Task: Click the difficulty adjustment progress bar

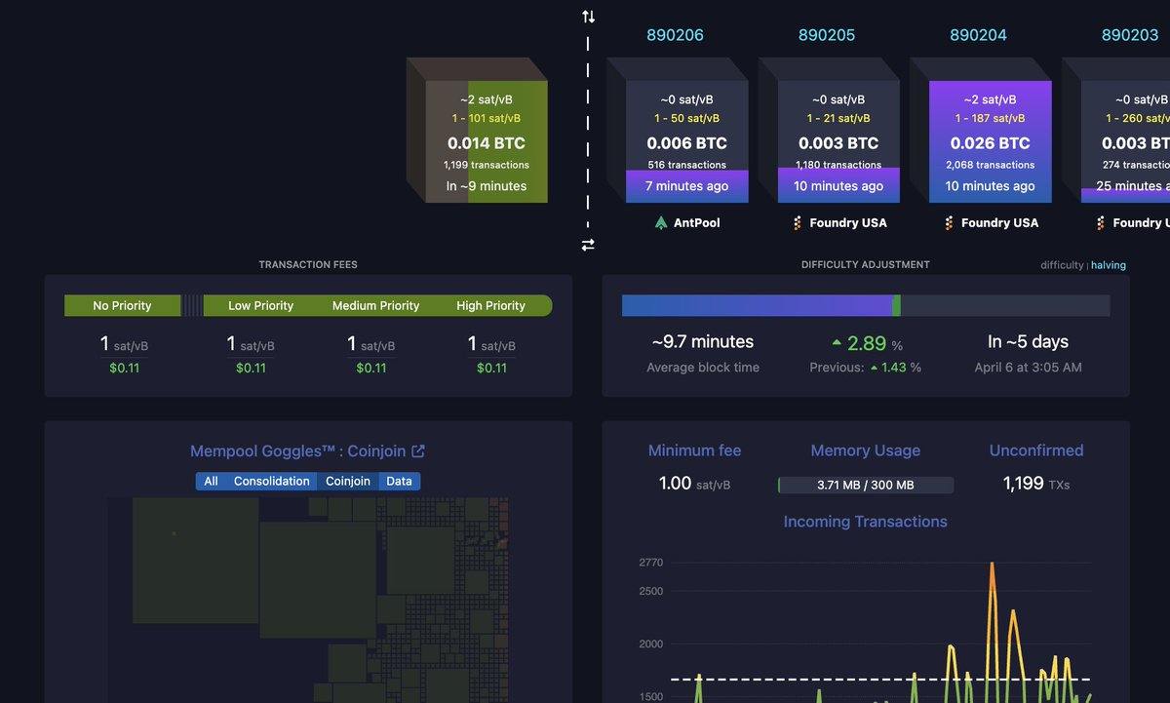Action: pos(865,306)
